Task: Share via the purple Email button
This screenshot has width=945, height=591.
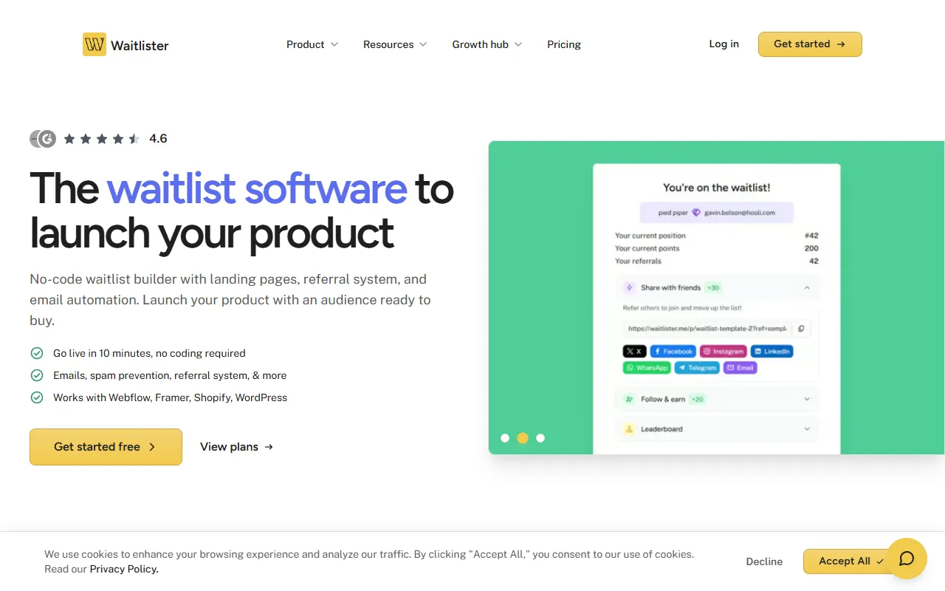Action: pyautogui.click(x=740, y=368)
